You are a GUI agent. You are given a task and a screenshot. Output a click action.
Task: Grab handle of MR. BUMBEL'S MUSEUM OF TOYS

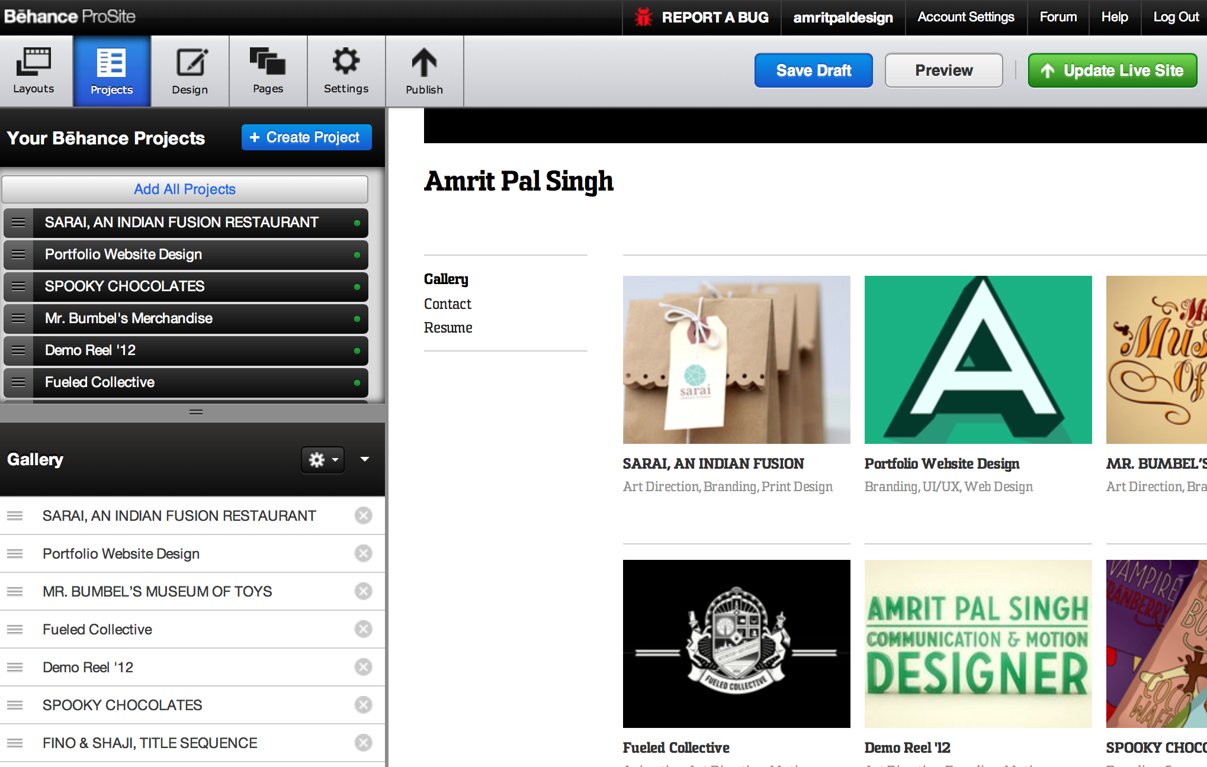tap(15, 592)
